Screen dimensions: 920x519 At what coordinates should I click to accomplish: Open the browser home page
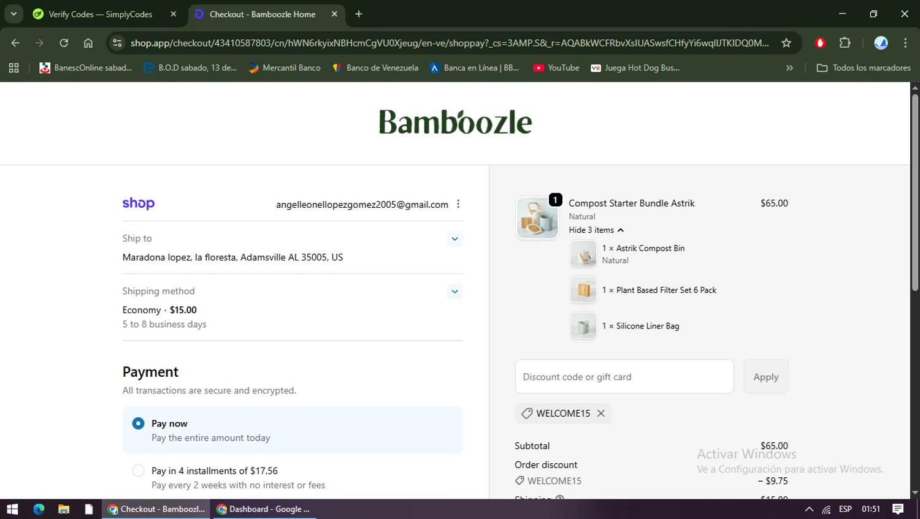click(88, 43)
